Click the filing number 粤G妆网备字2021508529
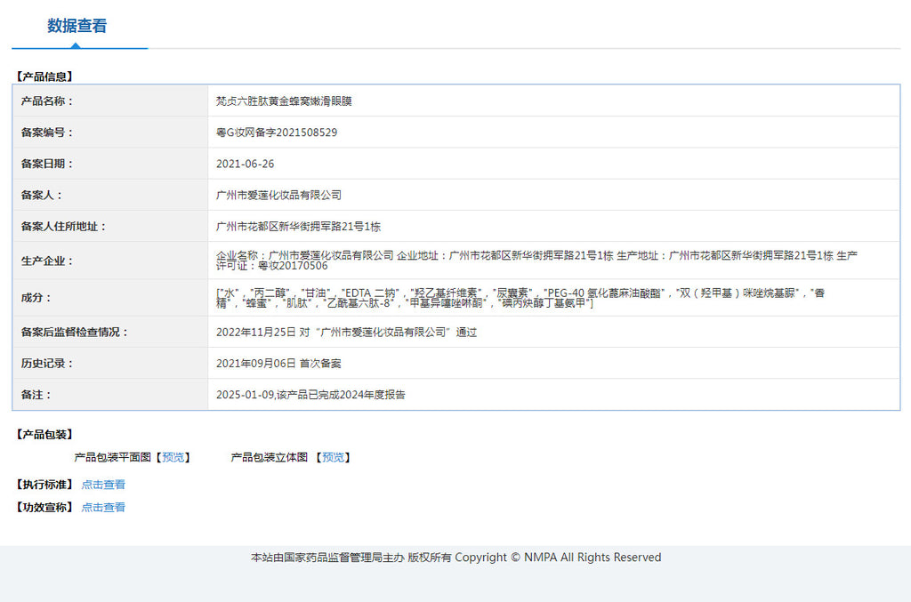The image size is (911, 602). point(277,132)
